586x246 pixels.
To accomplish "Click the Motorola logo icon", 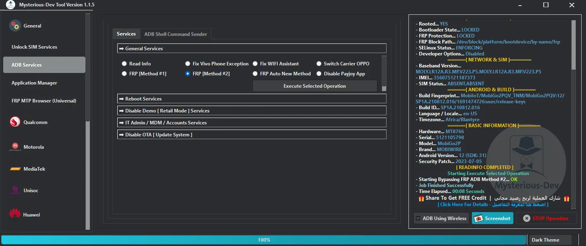I will tap(15, 147).
